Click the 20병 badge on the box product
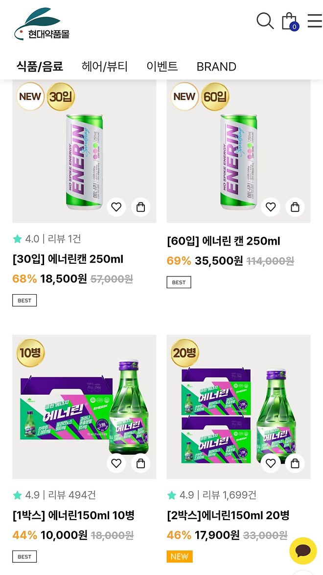Screen dimensions: 323x575 click(x=185, y=352)
